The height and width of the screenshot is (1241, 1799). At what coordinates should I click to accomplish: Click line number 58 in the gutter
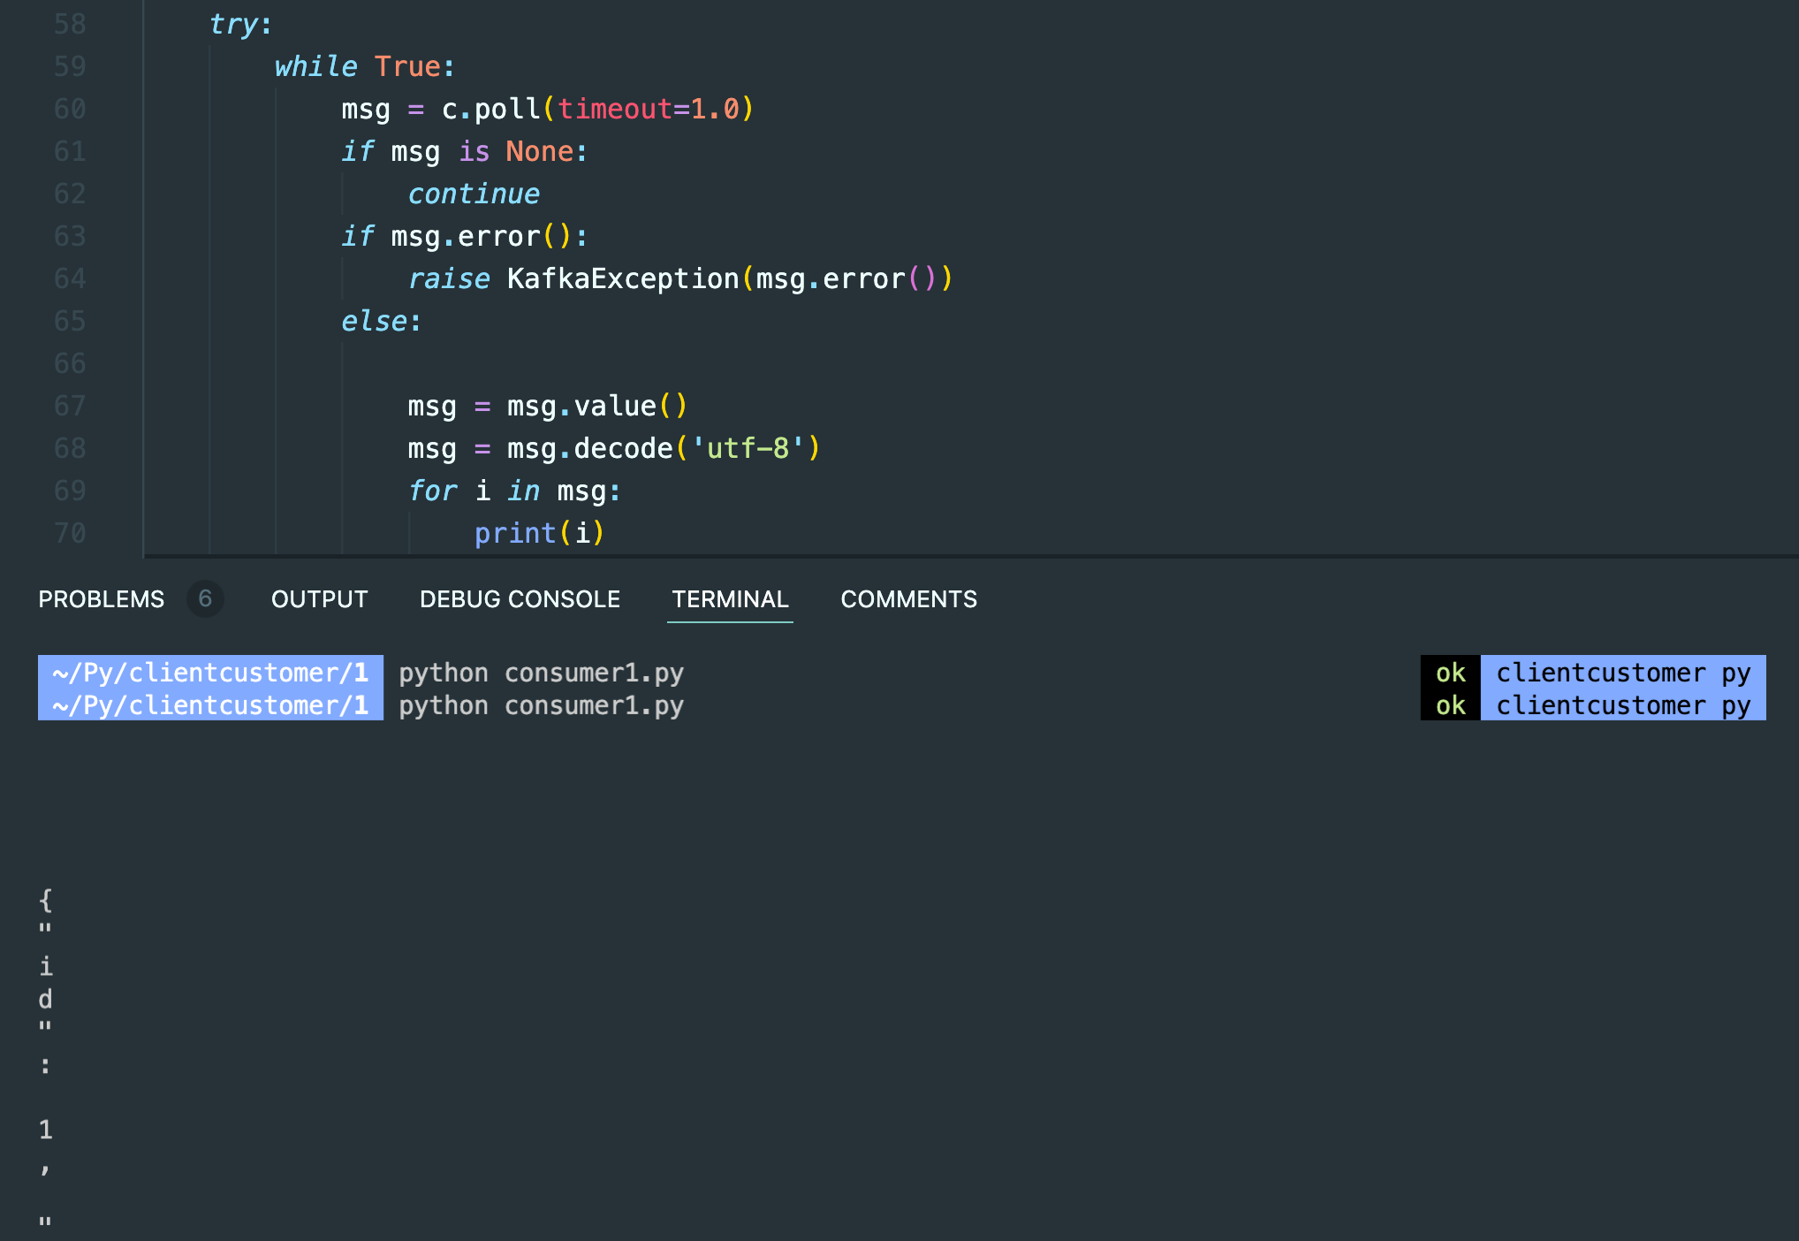coord(69,24)
